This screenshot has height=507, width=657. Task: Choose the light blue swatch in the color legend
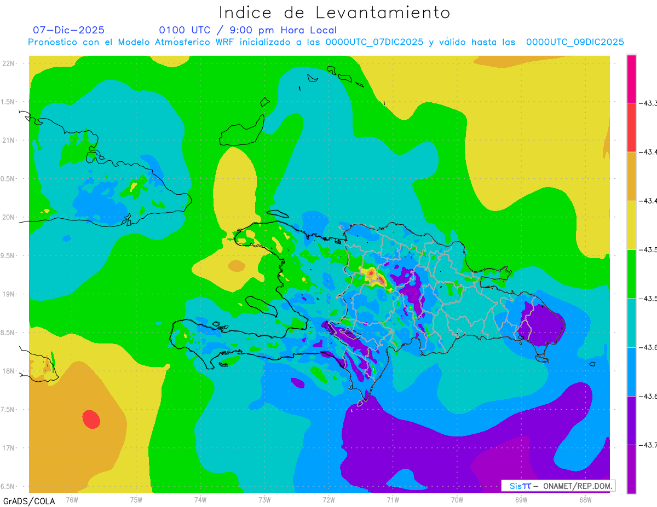[631, 371]
